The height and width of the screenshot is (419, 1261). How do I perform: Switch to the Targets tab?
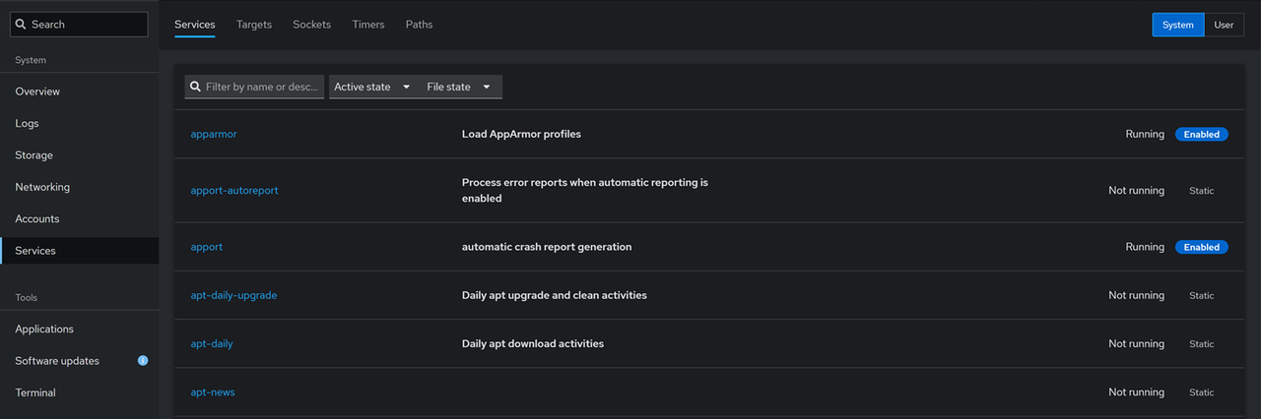pyautogui.click(x=254, y=25)
